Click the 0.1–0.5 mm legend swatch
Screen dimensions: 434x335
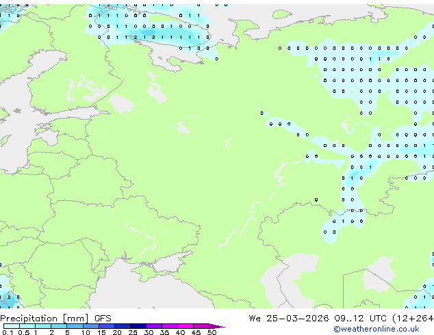click(x=12, y=326)
